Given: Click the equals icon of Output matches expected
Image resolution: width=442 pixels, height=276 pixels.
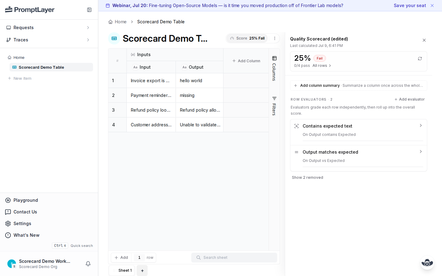Looking at the screenshot, I should 297,152.
